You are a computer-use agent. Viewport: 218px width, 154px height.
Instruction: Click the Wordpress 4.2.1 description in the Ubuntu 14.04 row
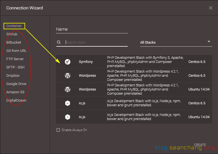pyautogui.click(x=143, y=89)
